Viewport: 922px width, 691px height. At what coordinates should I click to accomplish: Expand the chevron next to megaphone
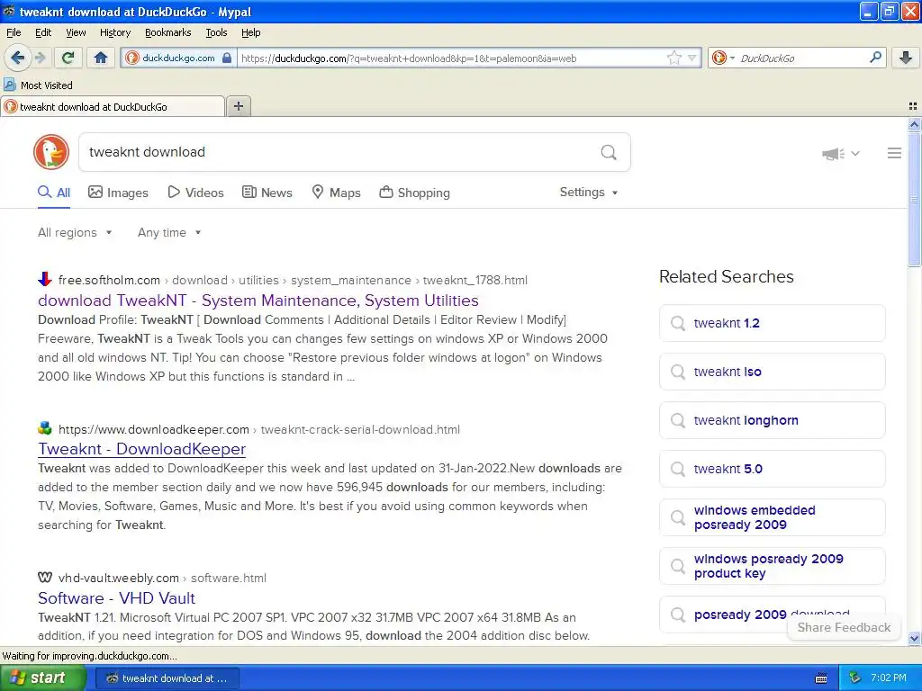tap(855, 153)
